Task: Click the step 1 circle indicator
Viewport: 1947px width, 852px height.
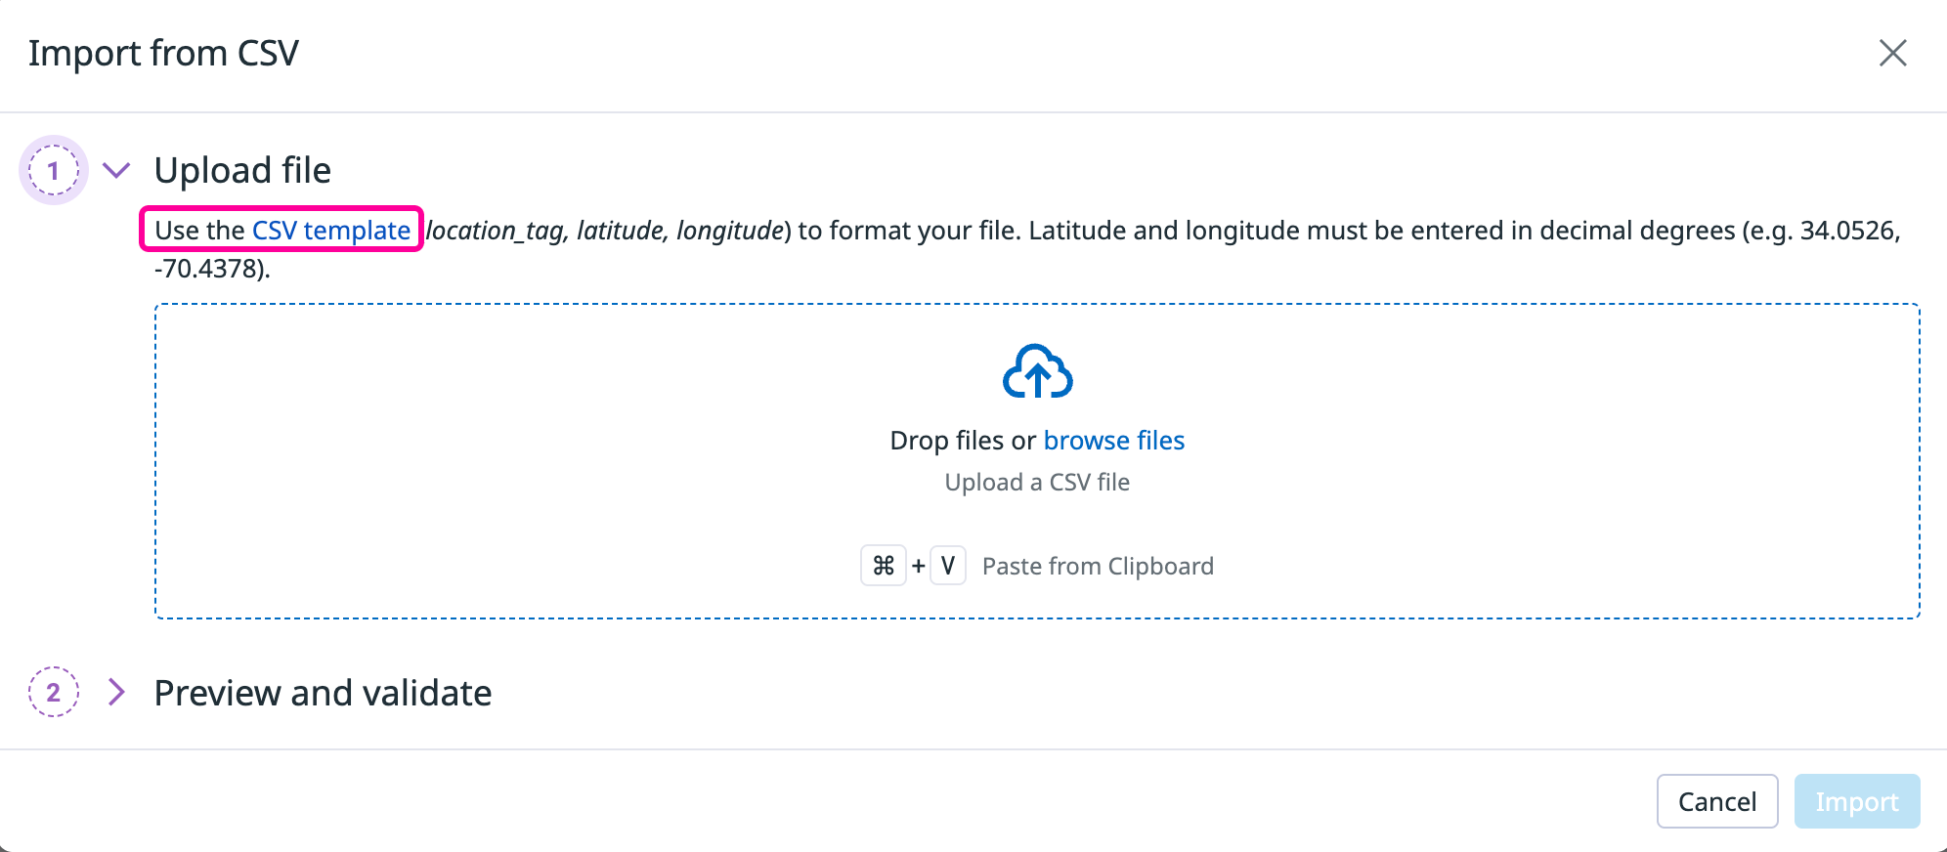Action: [x=54, y=171]
